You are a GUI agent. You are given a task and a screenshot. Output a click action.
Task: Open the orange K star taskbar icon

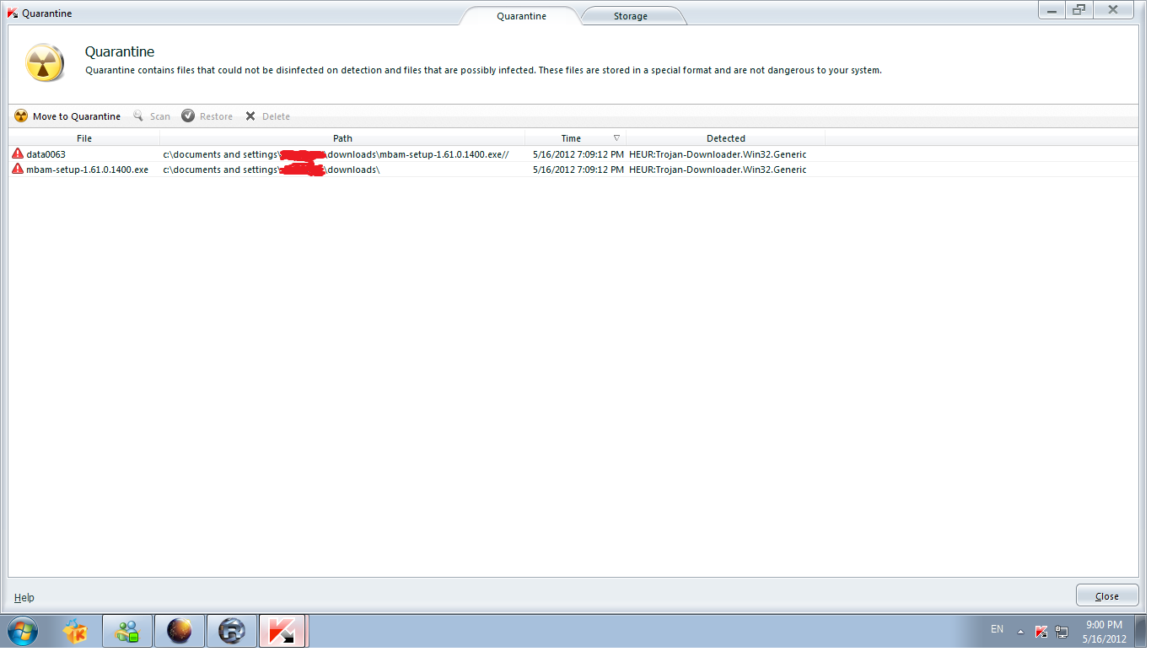75,631
